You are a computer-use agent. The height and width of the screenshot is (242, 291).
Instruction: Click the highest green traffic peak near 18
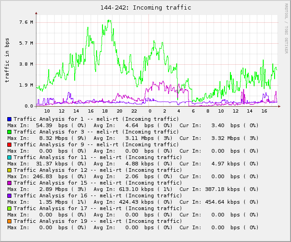click(108, 20)
